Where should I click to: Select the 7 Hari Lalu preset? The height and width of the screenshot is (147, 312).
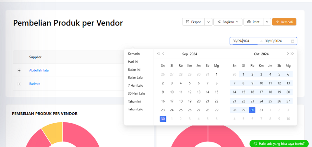pyautogui.click(x=136, y=86)
